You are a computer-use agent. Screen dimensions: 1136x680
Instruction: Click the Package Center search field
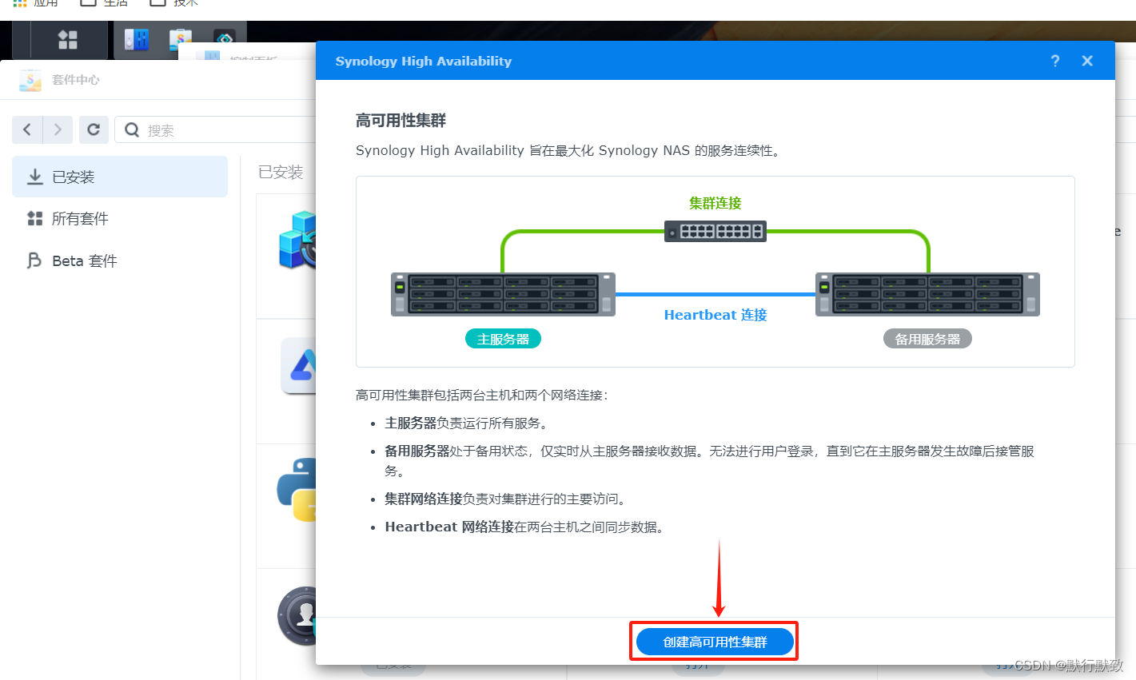coord(216,129)
